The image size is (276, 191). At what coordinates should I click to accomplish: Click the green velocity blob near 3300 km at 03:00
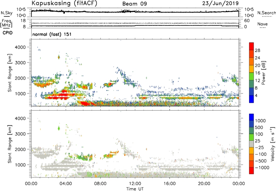[59, 128]
